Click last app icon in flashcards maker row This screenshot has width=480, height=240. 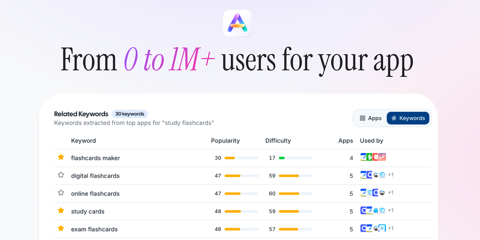pyautogui.click(x=383, y=157)
